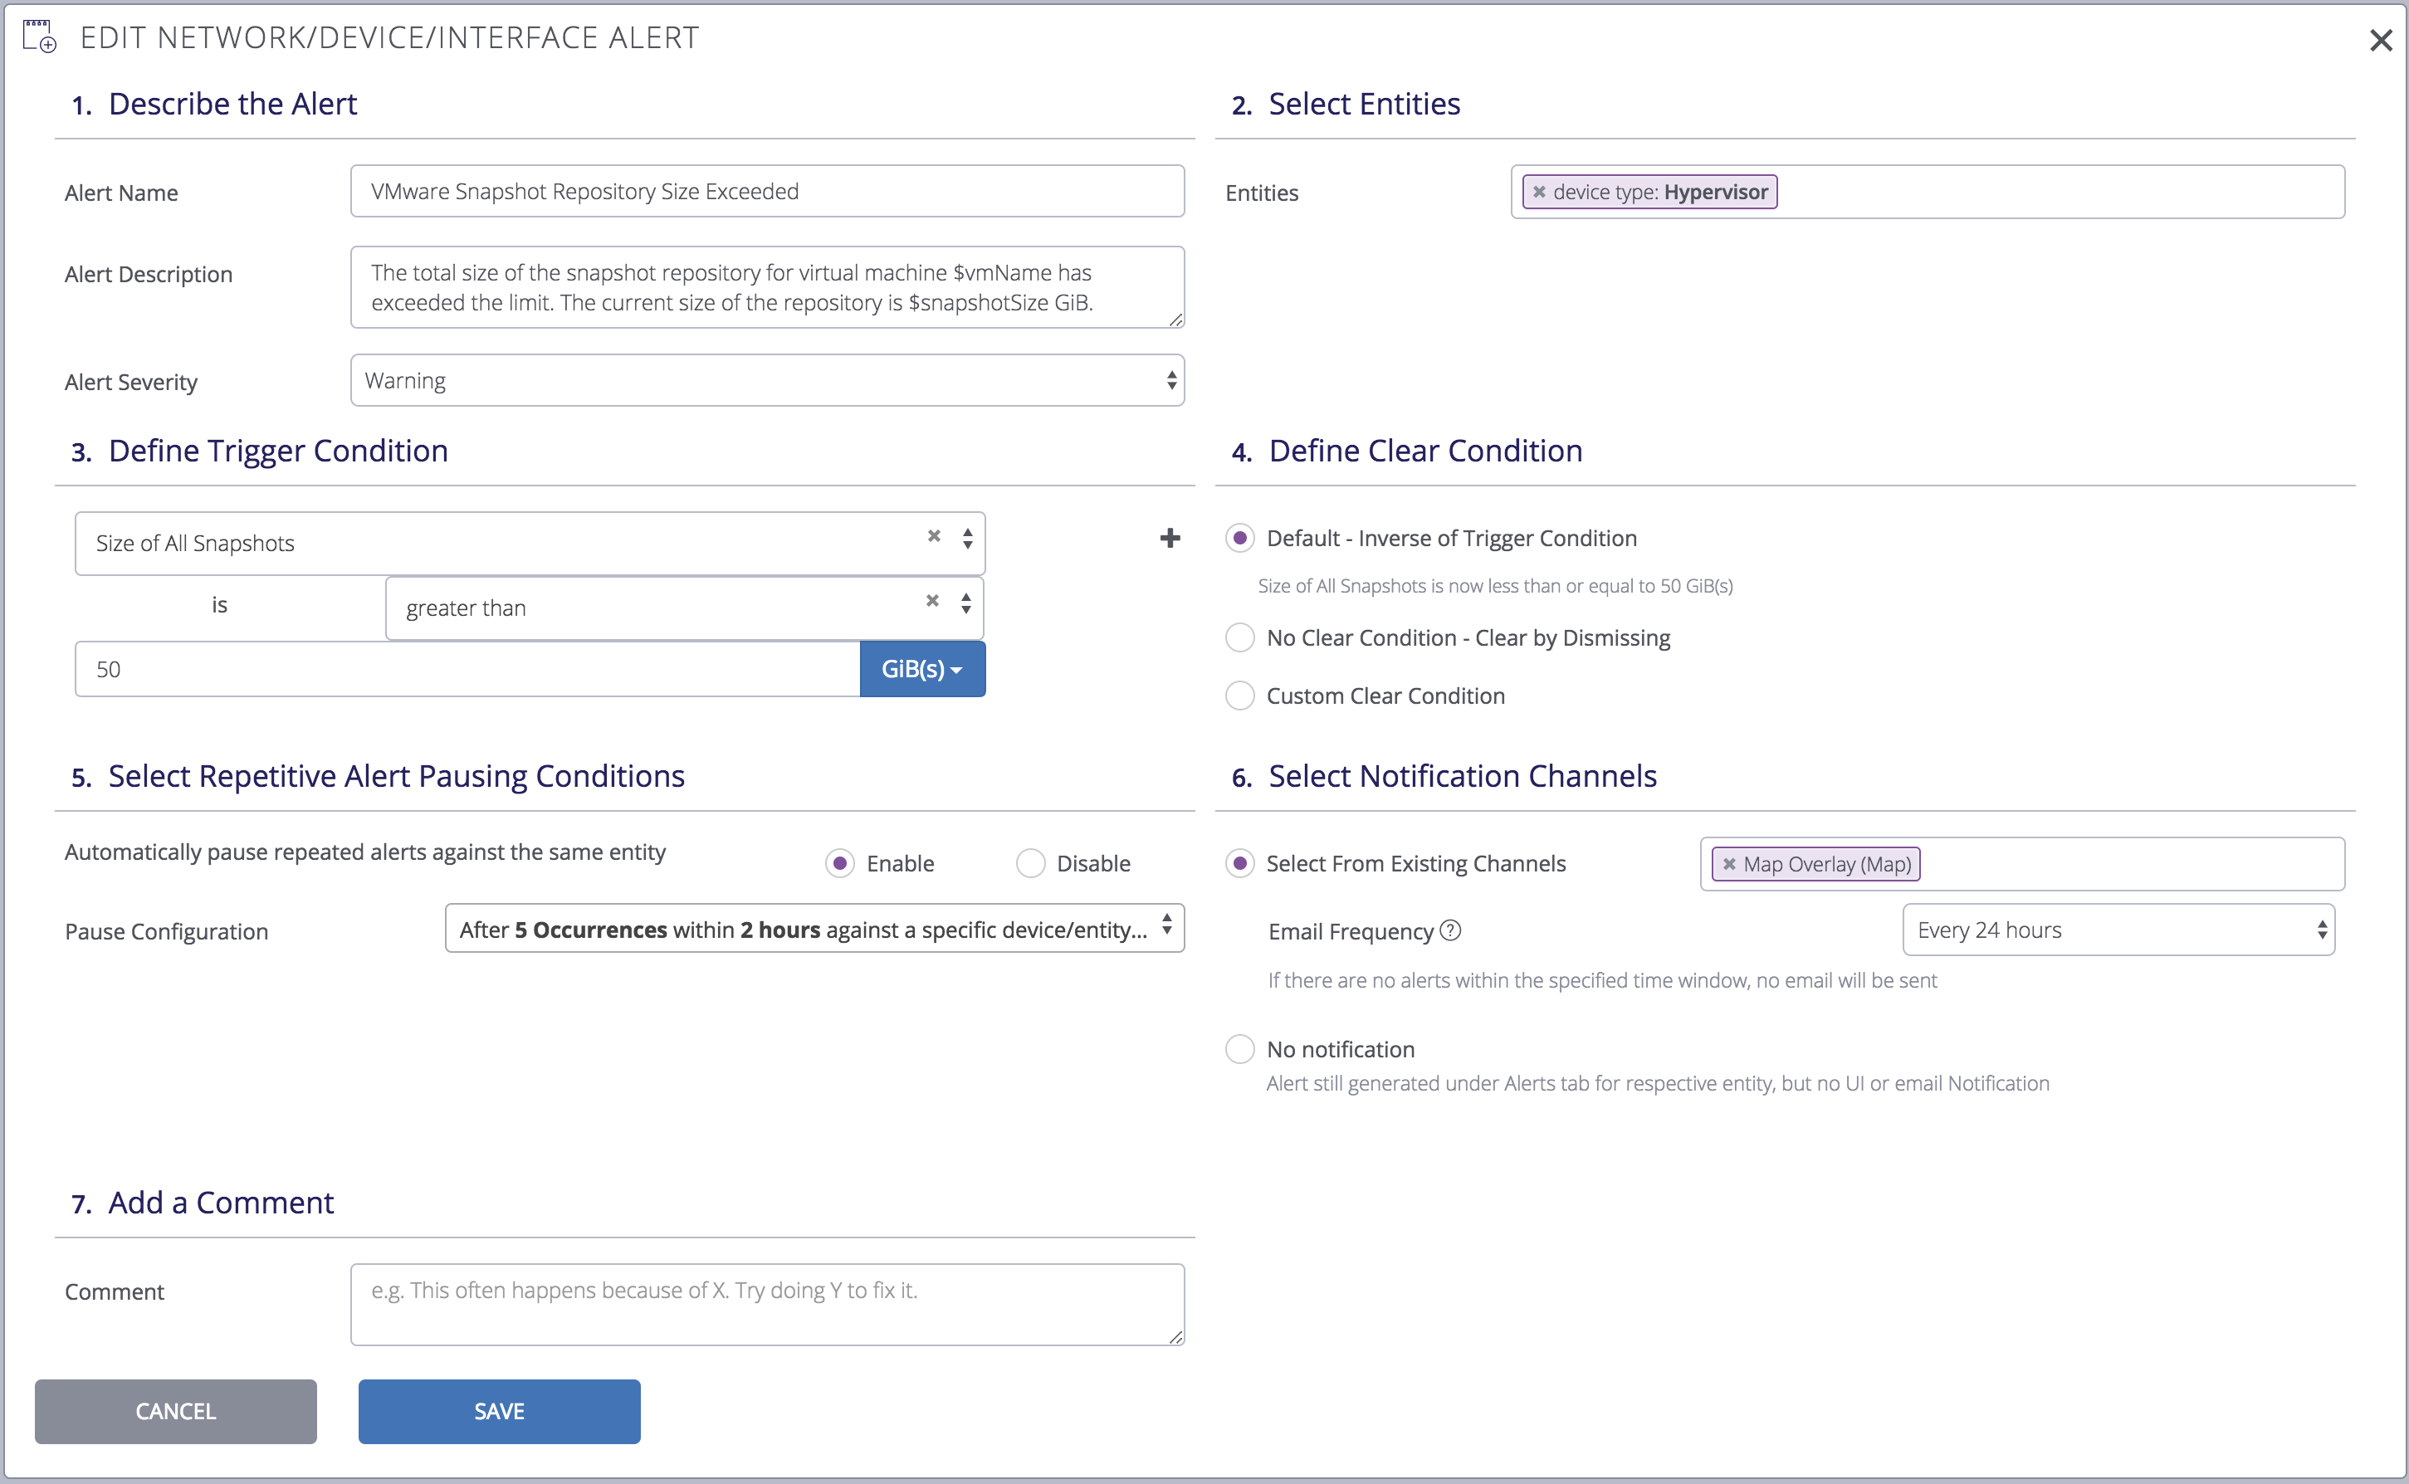Screen dimensions: 2409x1484
Task: Click inside the Entities selection box
Action: coord(1928,193)
